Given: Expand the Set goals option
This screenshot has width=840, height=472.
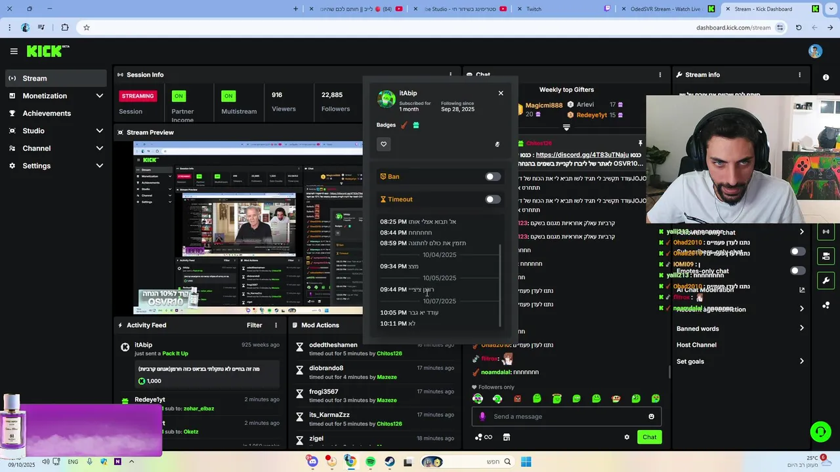Looking at the screenshot, I should click(801, 361).
